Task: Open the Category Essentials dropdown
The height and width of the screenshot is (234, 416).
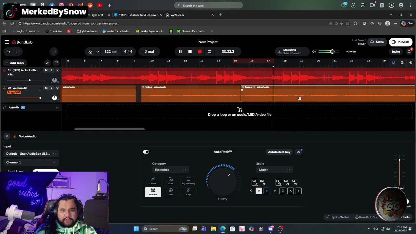Action: coord(170,170)
